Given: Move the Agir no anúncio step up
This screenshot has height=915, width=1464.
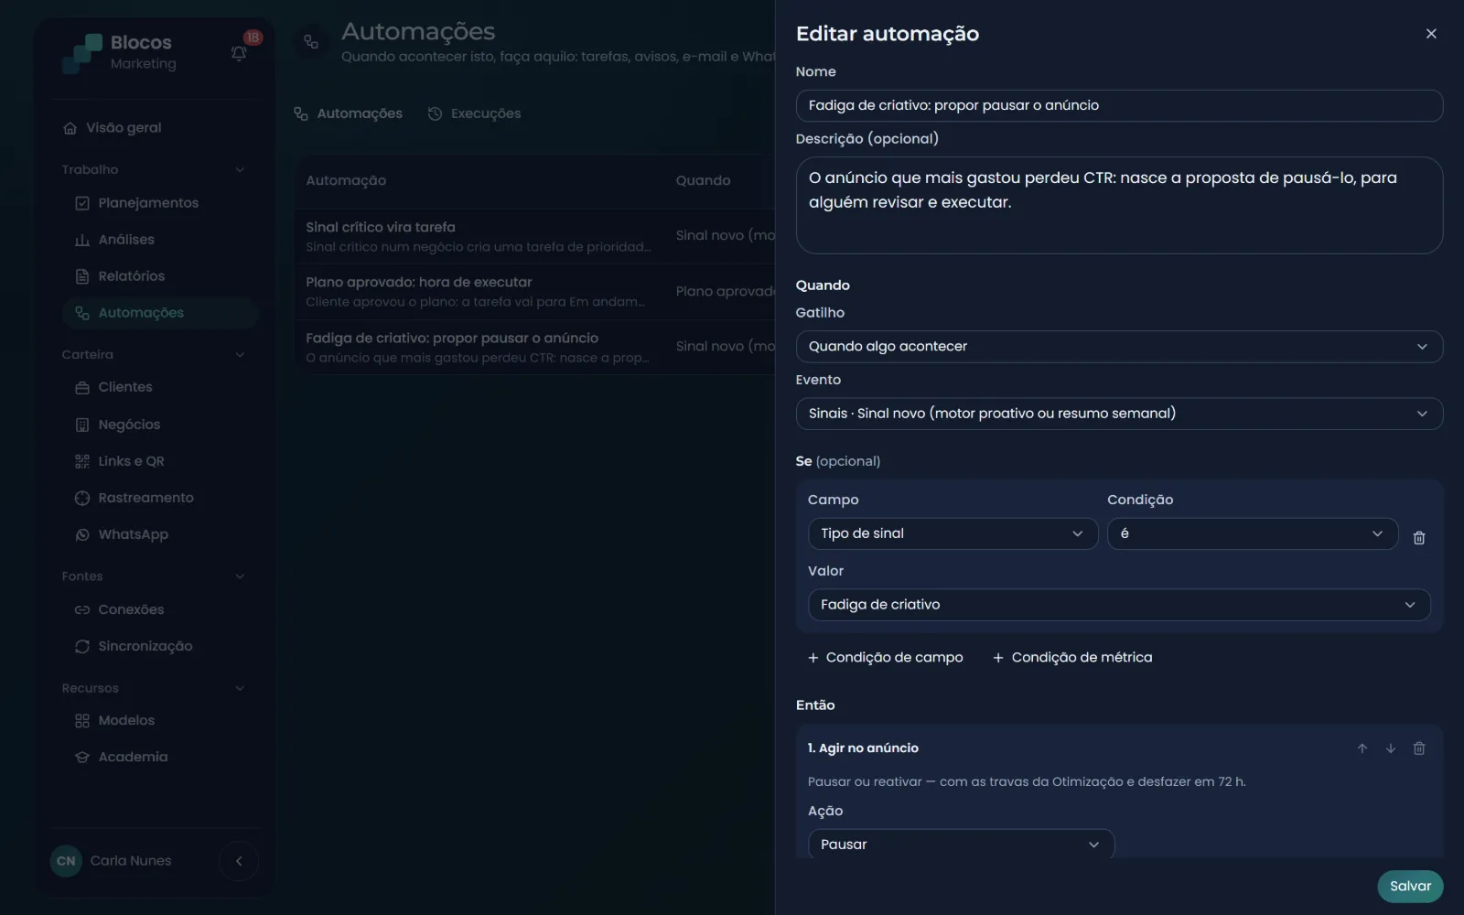Looking at the screenshot, I should (x=1362, y=748).
